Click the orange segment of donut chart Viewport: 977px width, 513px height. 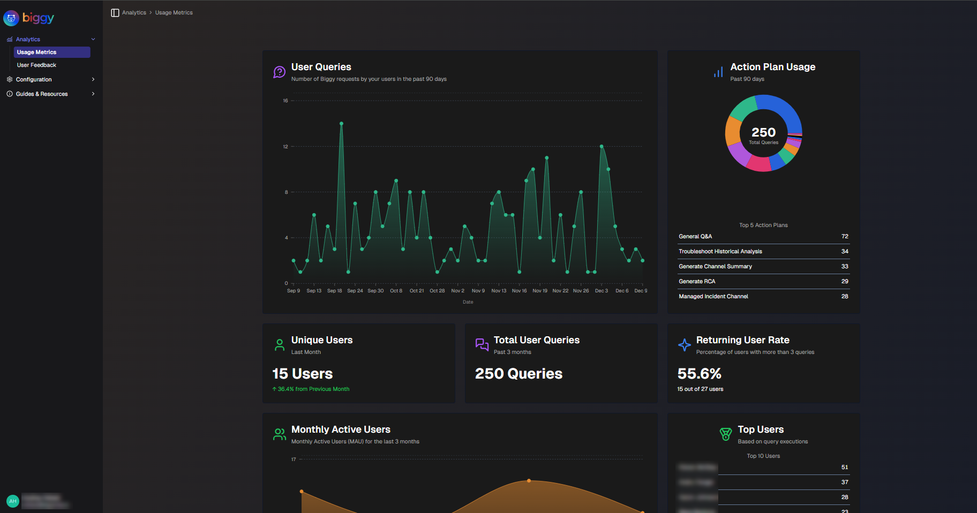pyautogui.click(x=733, y=131)
